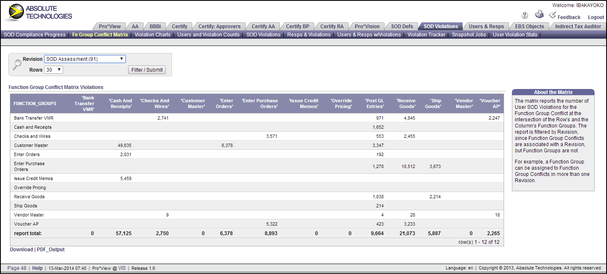Viewport: 607px width, 274px height.
Task: Click the Welcome: IBAKAYOKO text
Action: (x=578, y=5)
